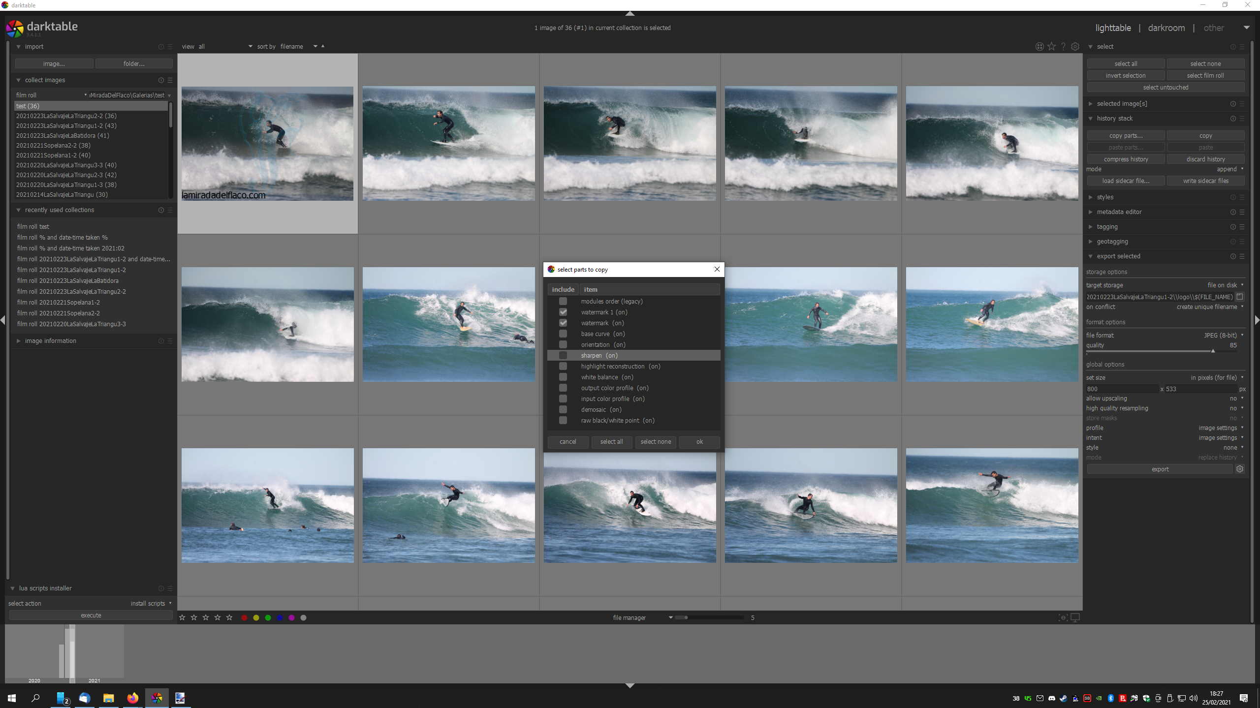This screenshot has width=1260, height=708.
Task: Open export settings gear beside the export button
Action: click(x=1239, y=469)
